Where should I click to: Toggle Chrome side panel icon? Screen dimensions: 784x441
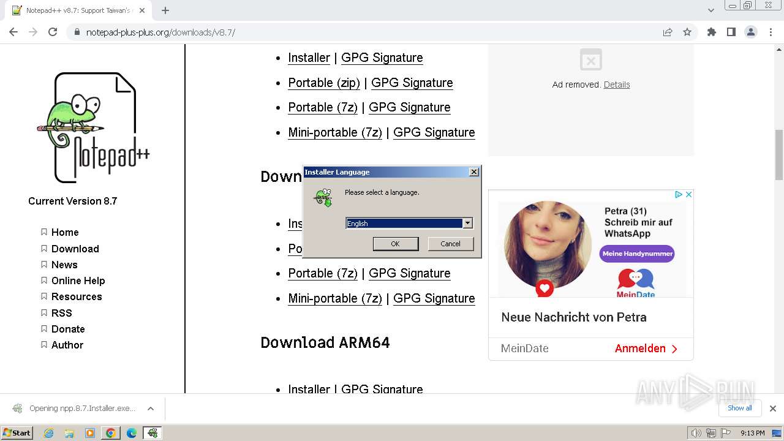click(x=731, y=32)
